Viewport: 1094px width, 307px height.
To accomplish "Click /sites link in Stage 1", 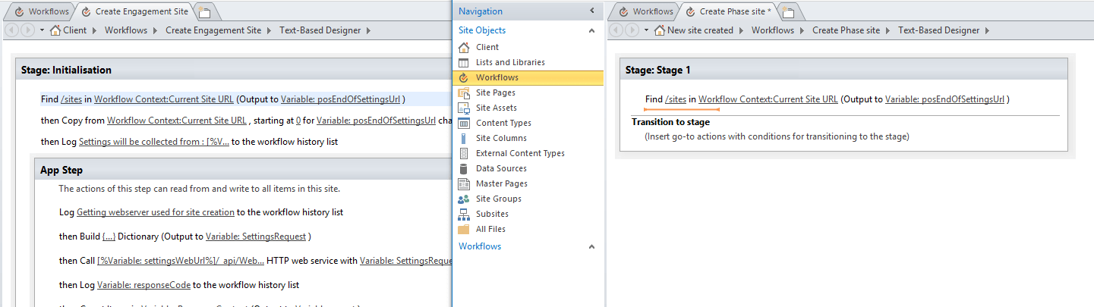I will coord(675,99).
